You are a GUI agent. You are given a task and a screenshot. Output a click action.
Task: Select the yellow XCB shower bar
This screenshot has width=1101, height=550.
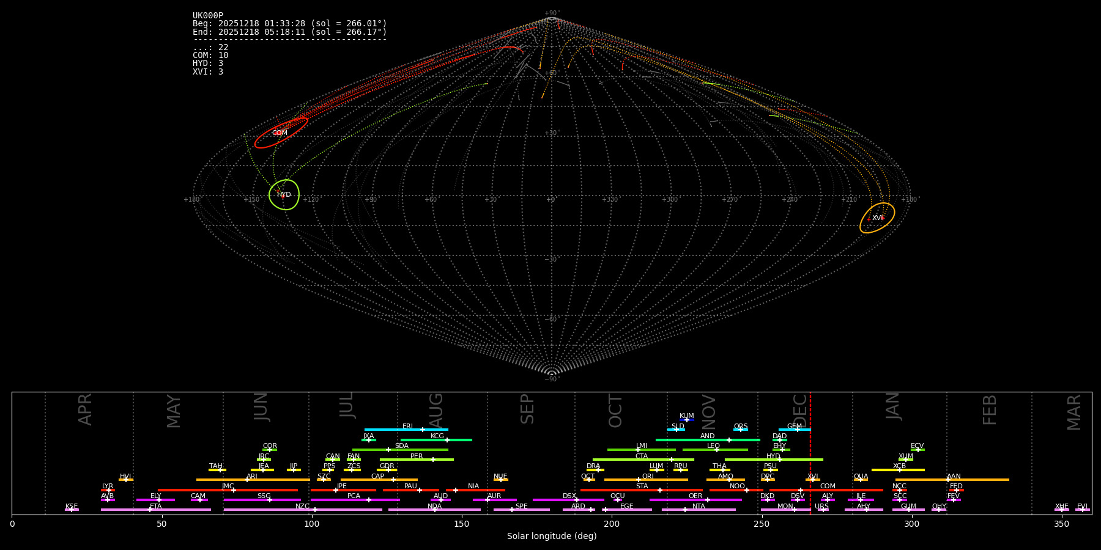(x=898, y=470)
